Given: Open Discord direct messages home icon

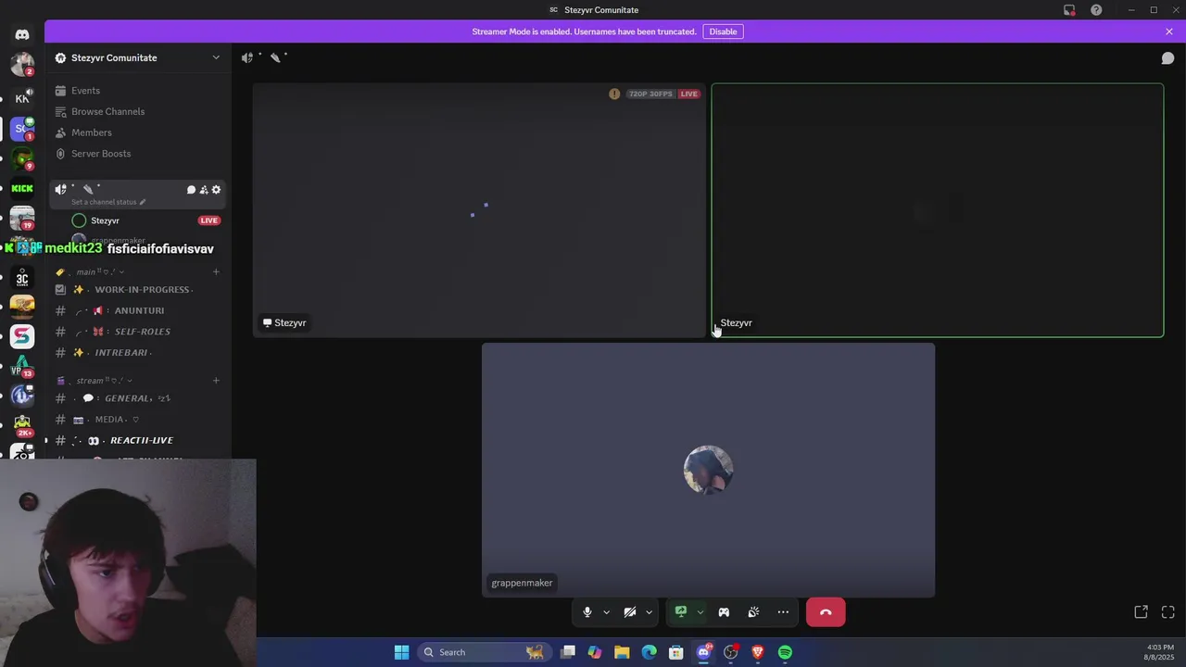Looking at the screenshot, I should pyautogui.click(x=22, y=34).
